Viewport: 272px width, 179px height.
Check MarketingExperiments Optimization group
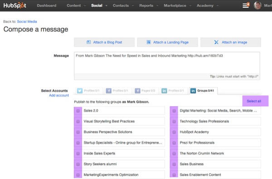[78, 175]
